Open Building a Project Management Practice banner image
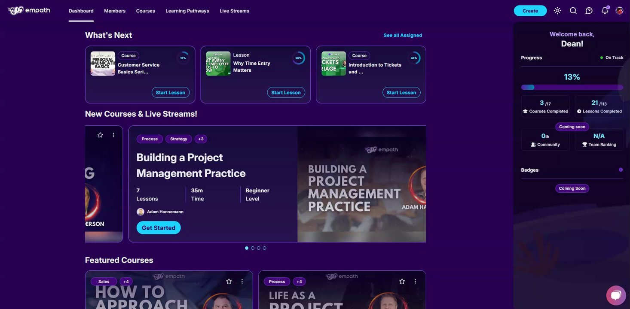630x309 pixels. [362, 184]
